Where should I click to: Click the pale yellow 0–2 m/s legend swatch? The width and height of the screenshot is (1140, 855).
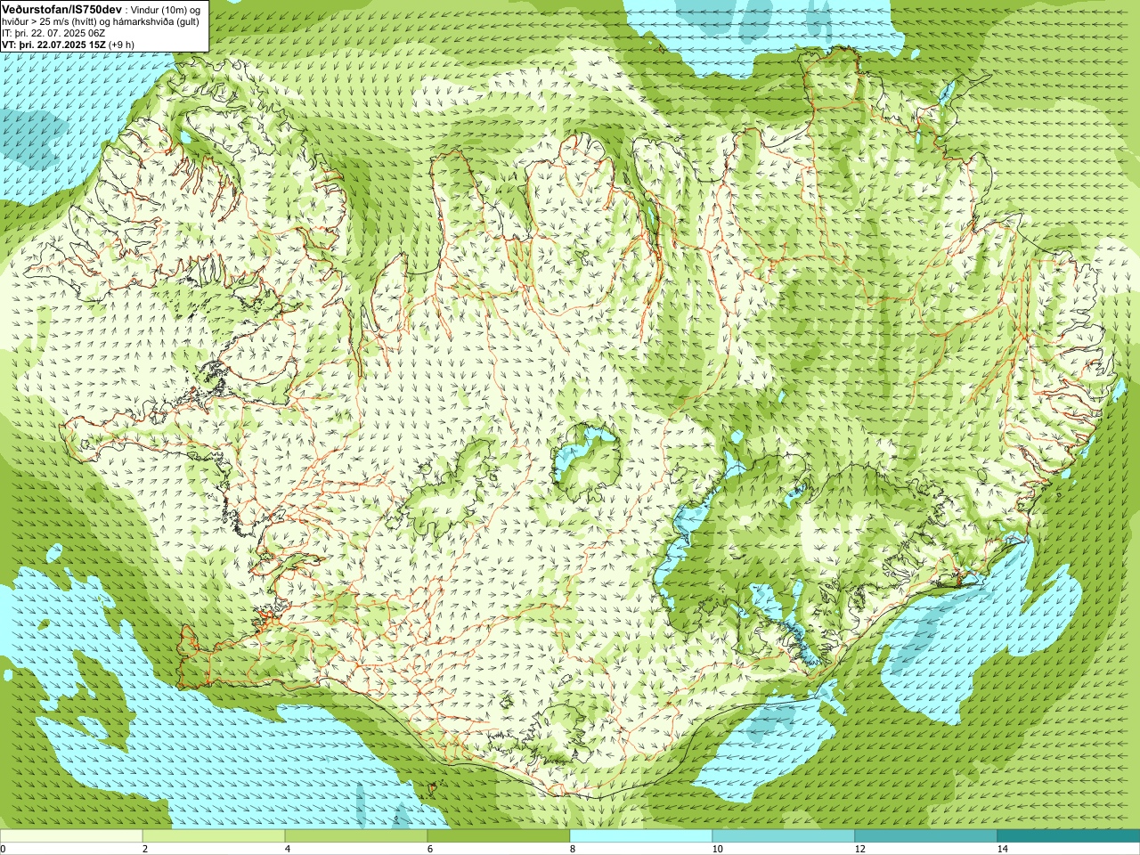(71, 837)
